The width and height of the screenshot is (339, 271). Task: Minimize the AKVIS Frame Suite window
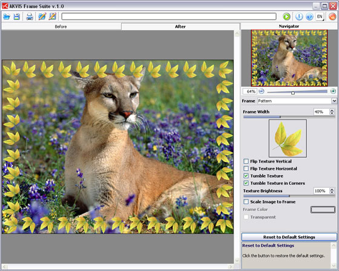click(x=316, y=6)
